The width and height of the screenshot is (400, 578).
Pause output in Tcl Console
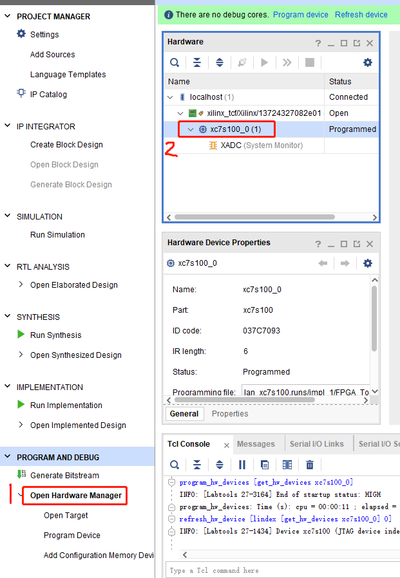coord(242,465)
